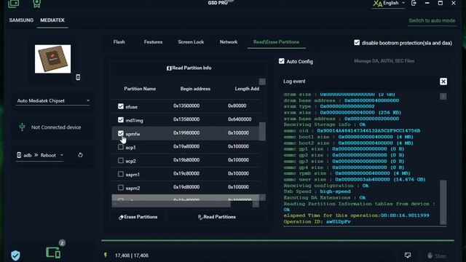
Task: Click the Length Add column header
Action: pos(247,89)
